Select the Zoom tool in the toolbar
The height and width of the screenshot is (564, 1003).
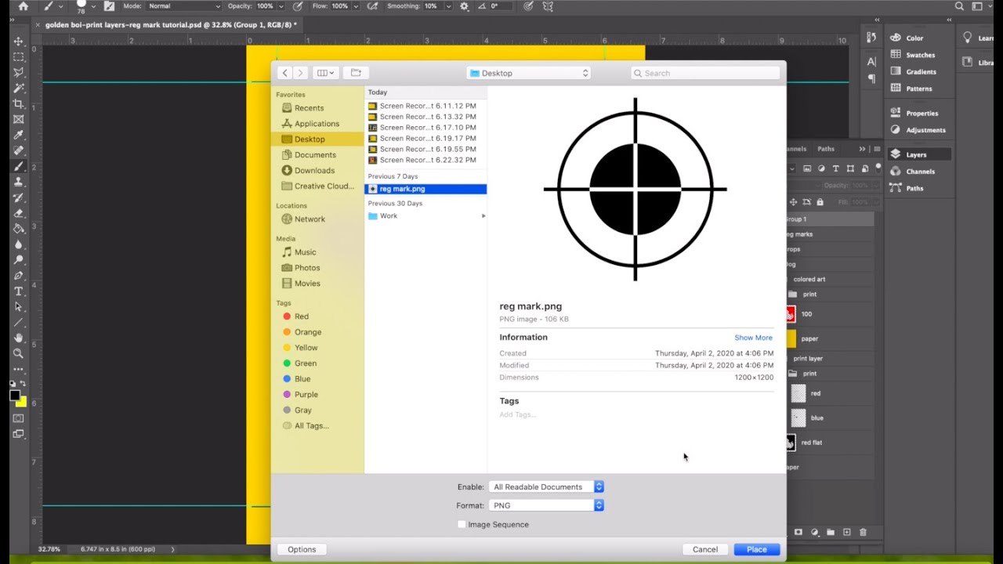(x=19, y=354)
